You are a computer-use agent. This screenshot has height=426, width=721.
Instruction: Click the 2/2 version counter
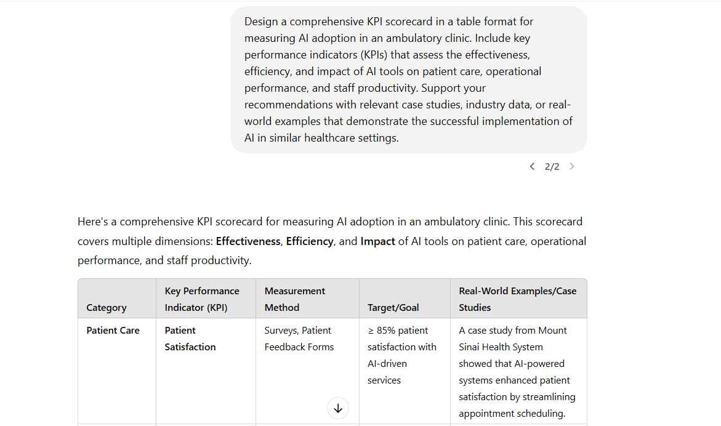[552, 166]
